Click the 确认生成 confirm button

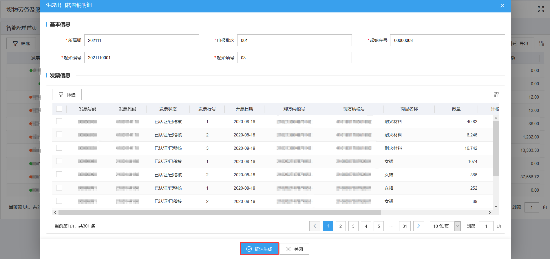click(259, 249)
